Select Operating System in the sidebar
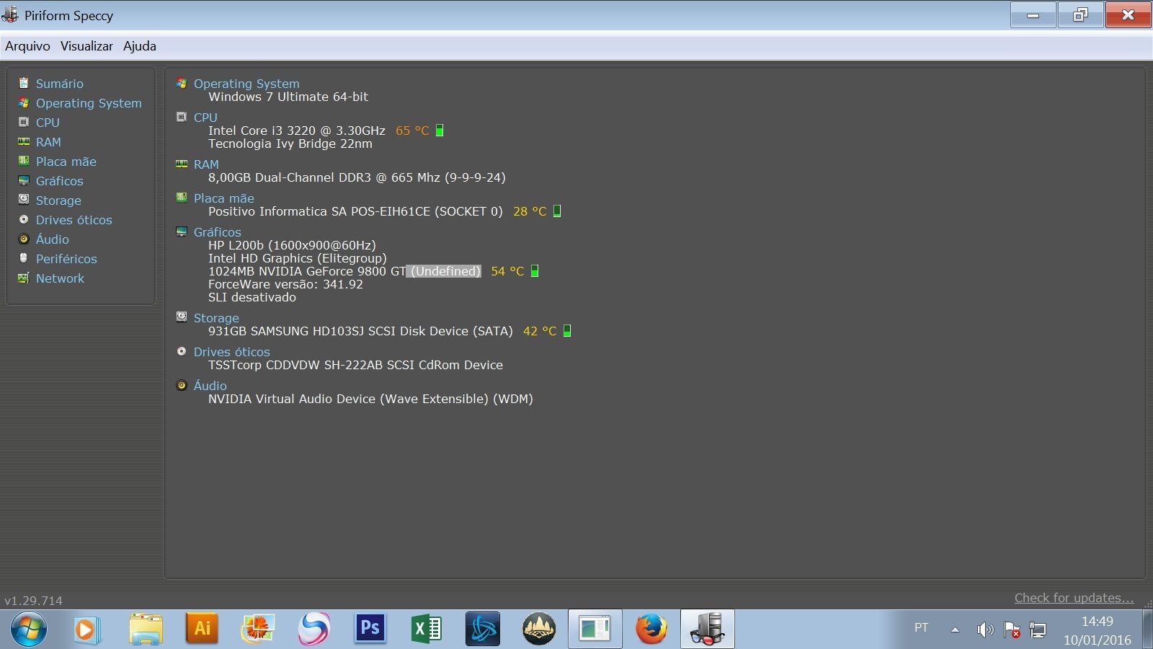Viewport: 1153px width, 649px height. 89,103
